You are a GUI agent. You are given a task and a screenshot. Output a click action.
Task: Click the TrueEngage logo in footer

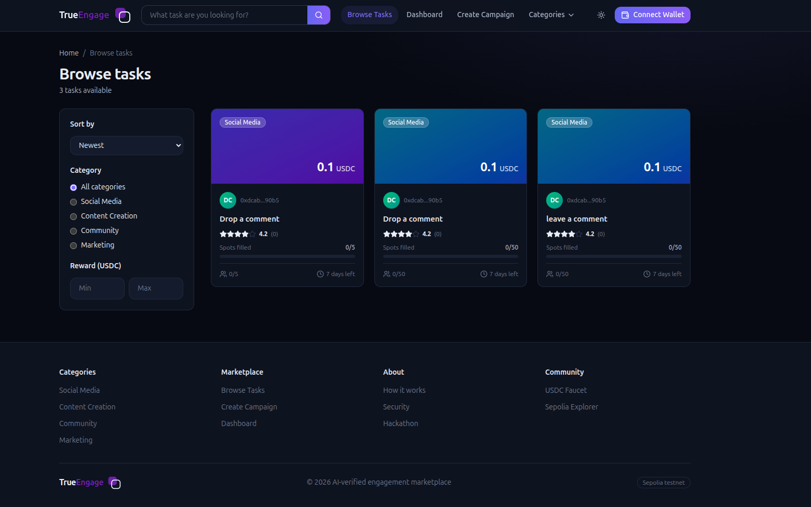pyautogui.click(x=90, y=483)
